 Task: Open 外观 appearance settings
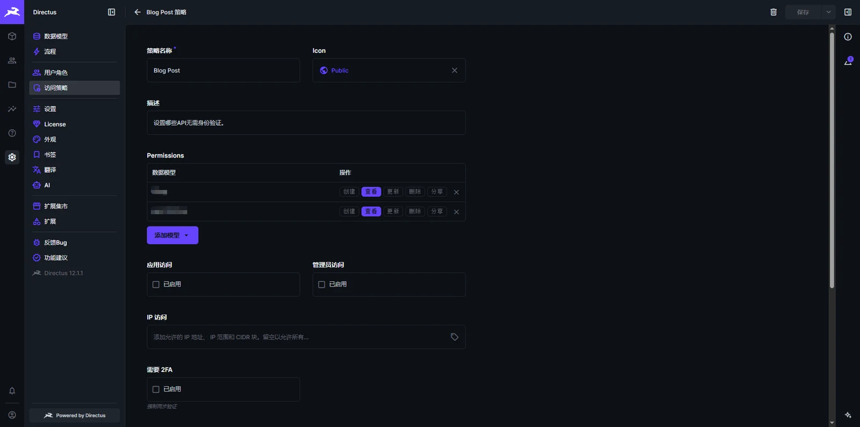click(74, 139)
